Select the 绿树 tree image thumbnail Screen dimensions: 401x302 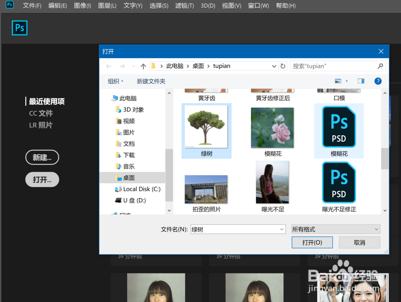[206, 127]
